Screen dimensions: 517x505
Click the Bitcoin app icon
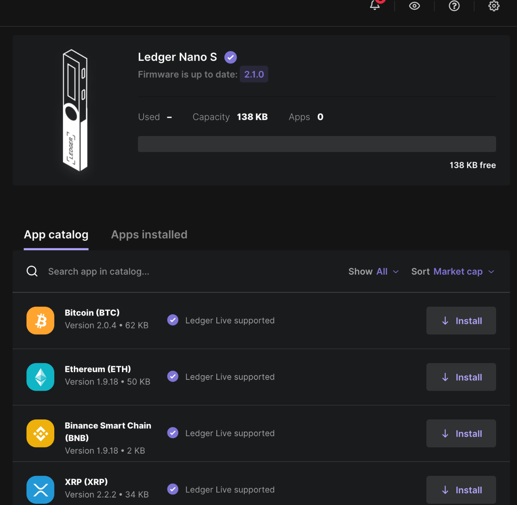[41, 321]
